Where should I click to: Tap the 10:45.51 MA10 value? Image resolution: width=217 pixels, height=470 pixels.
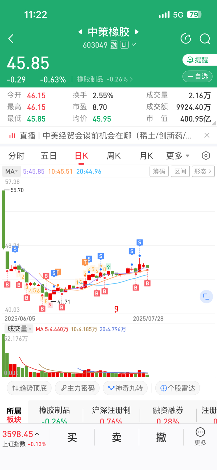[60, 171]
